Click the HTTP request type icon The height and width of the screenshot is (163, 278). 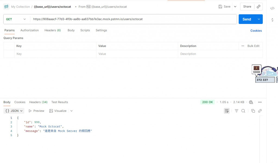tap(7, 7)
